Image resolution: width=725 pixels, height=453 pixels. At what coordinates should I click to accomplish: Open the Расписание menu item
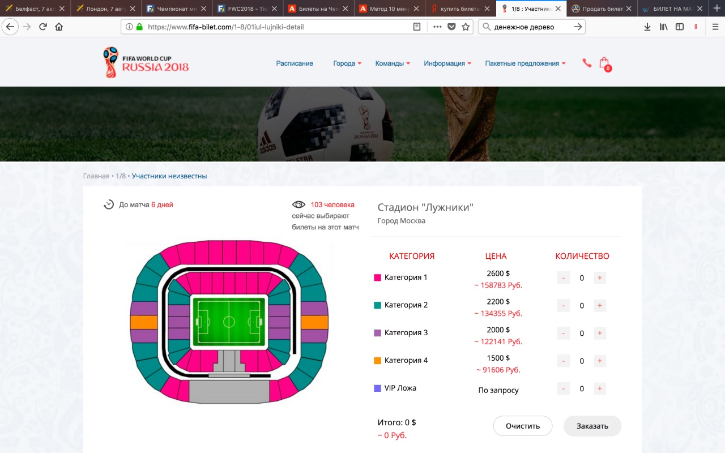(x=295, y=63)
